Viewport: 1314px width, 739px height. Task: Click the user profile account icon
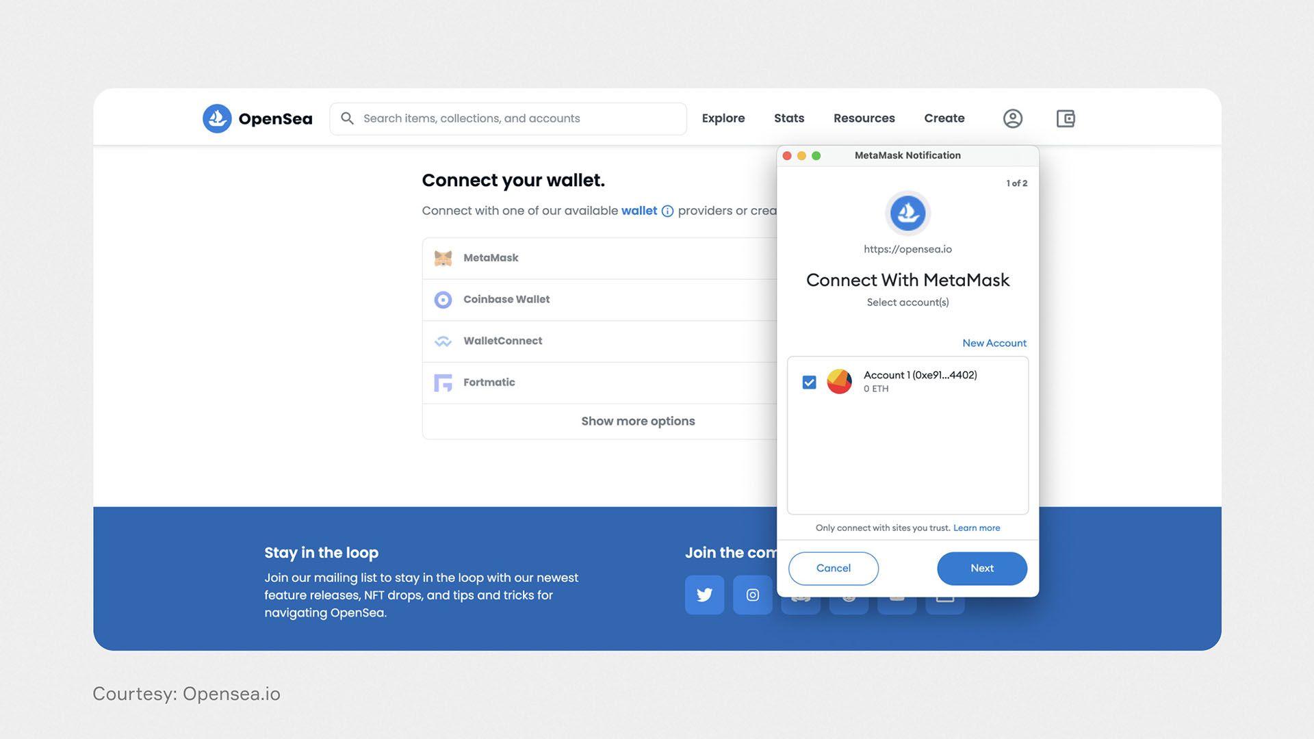pyautogui.click(x=1013, y=117)
